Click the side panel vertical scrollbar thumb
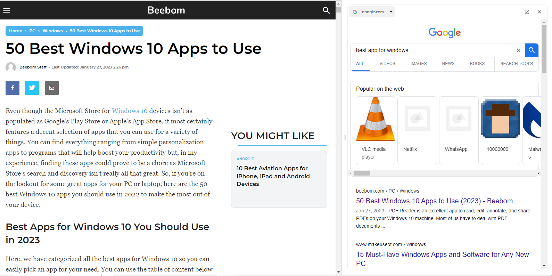This screenshot has height=276, width=552. tap(544, 49)
